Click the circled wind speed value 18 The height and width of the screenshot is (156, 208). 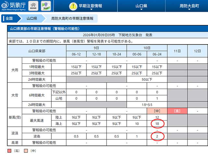pos(157,123)
